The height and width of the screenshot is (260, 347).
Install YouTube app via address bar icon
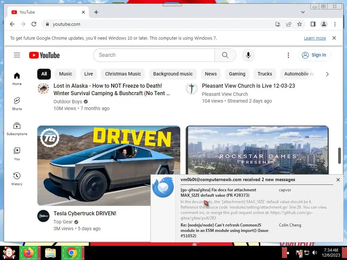coord(278,24)
